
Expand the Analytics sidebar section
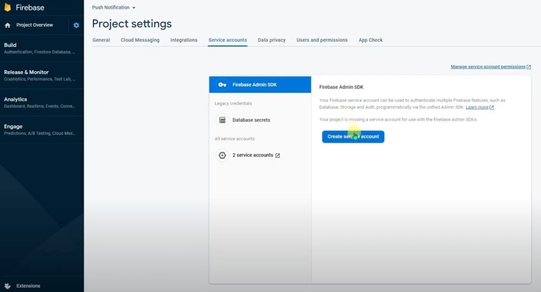[x=42, y=103]
